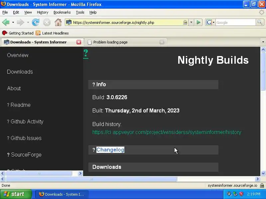Open the list all tabs dropdown

coord(263,42)
